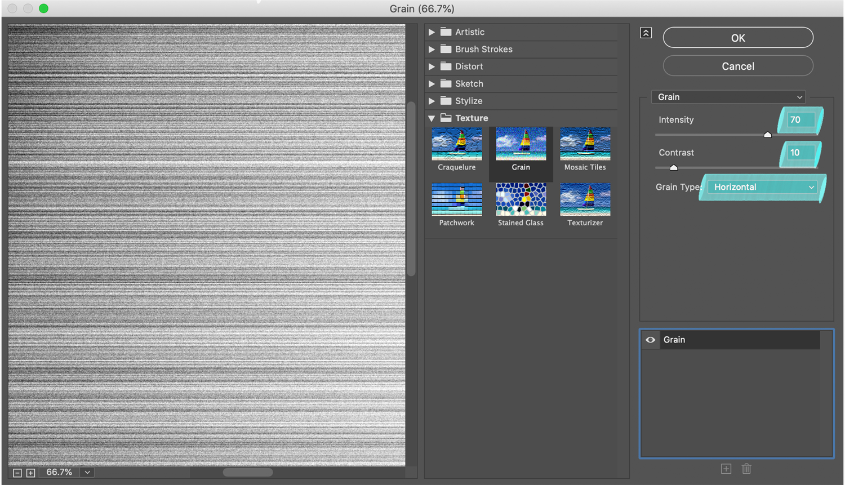Expand the Sketch filter category
The image size is (845, 485).
point(432,83)
